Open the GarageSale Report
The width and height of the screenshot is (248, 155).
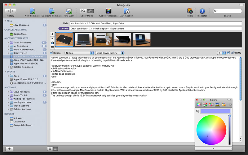click(23, 125)
